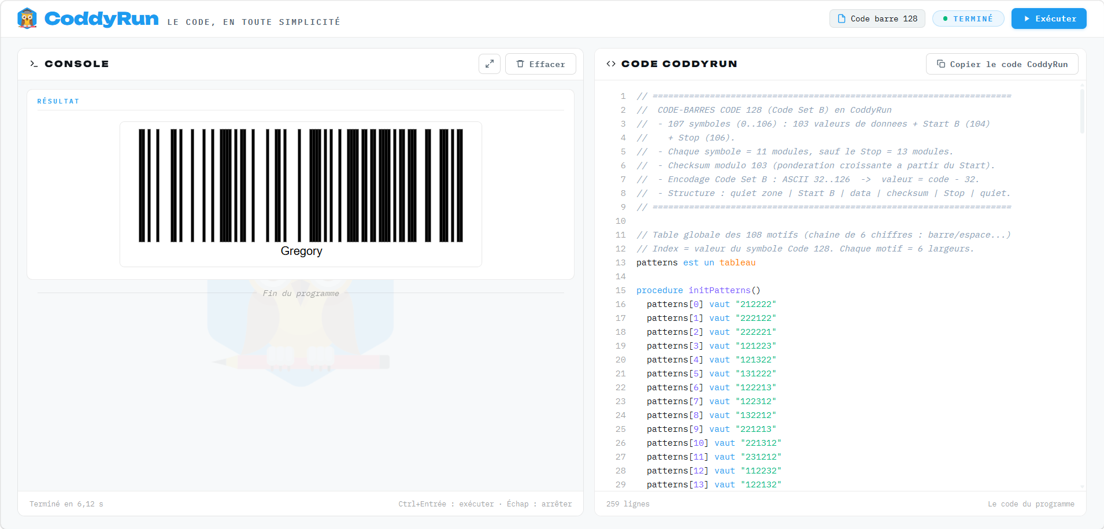Click the line patterns[7] vaut "122312"
1104x529 pixels.
click(x=711, y=401)
